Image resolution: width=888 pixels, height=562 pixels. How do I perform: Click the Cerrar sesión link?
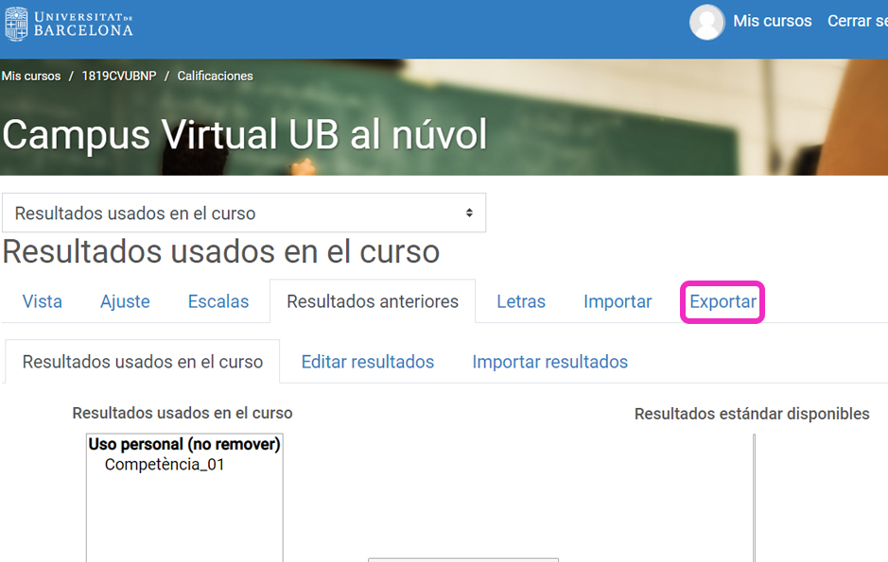tap(857, 21)
